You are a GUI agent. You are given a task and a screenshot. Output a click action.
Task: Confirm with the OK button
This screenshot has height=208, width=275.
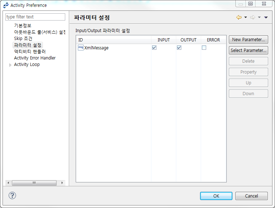[x=216, y=196]
